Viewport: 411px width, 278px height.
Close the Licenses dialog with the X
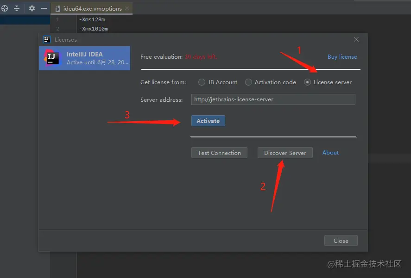click(x=356, y=39)
